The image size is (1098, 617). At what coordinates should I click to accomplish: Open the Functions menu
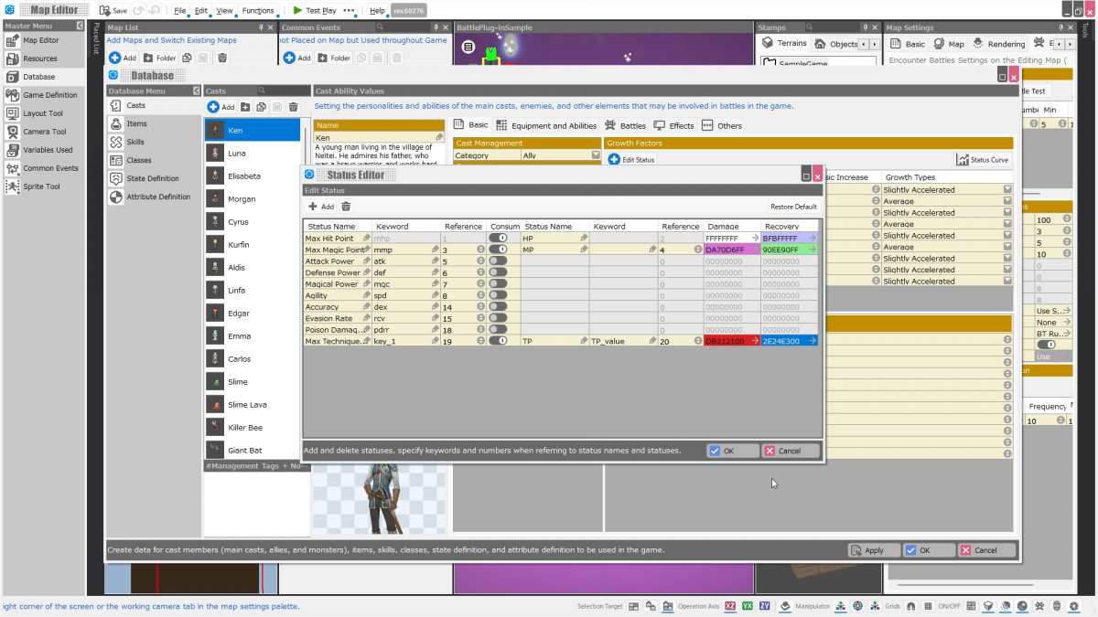pos(259,10)
